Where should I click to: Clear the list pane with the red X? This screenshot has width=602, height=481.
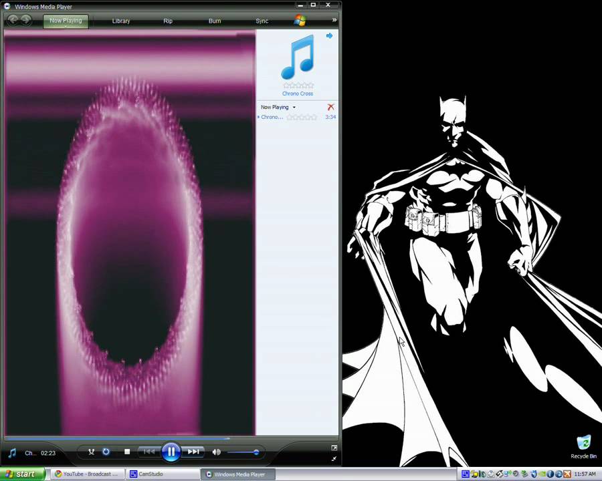[x=330, y=107]
